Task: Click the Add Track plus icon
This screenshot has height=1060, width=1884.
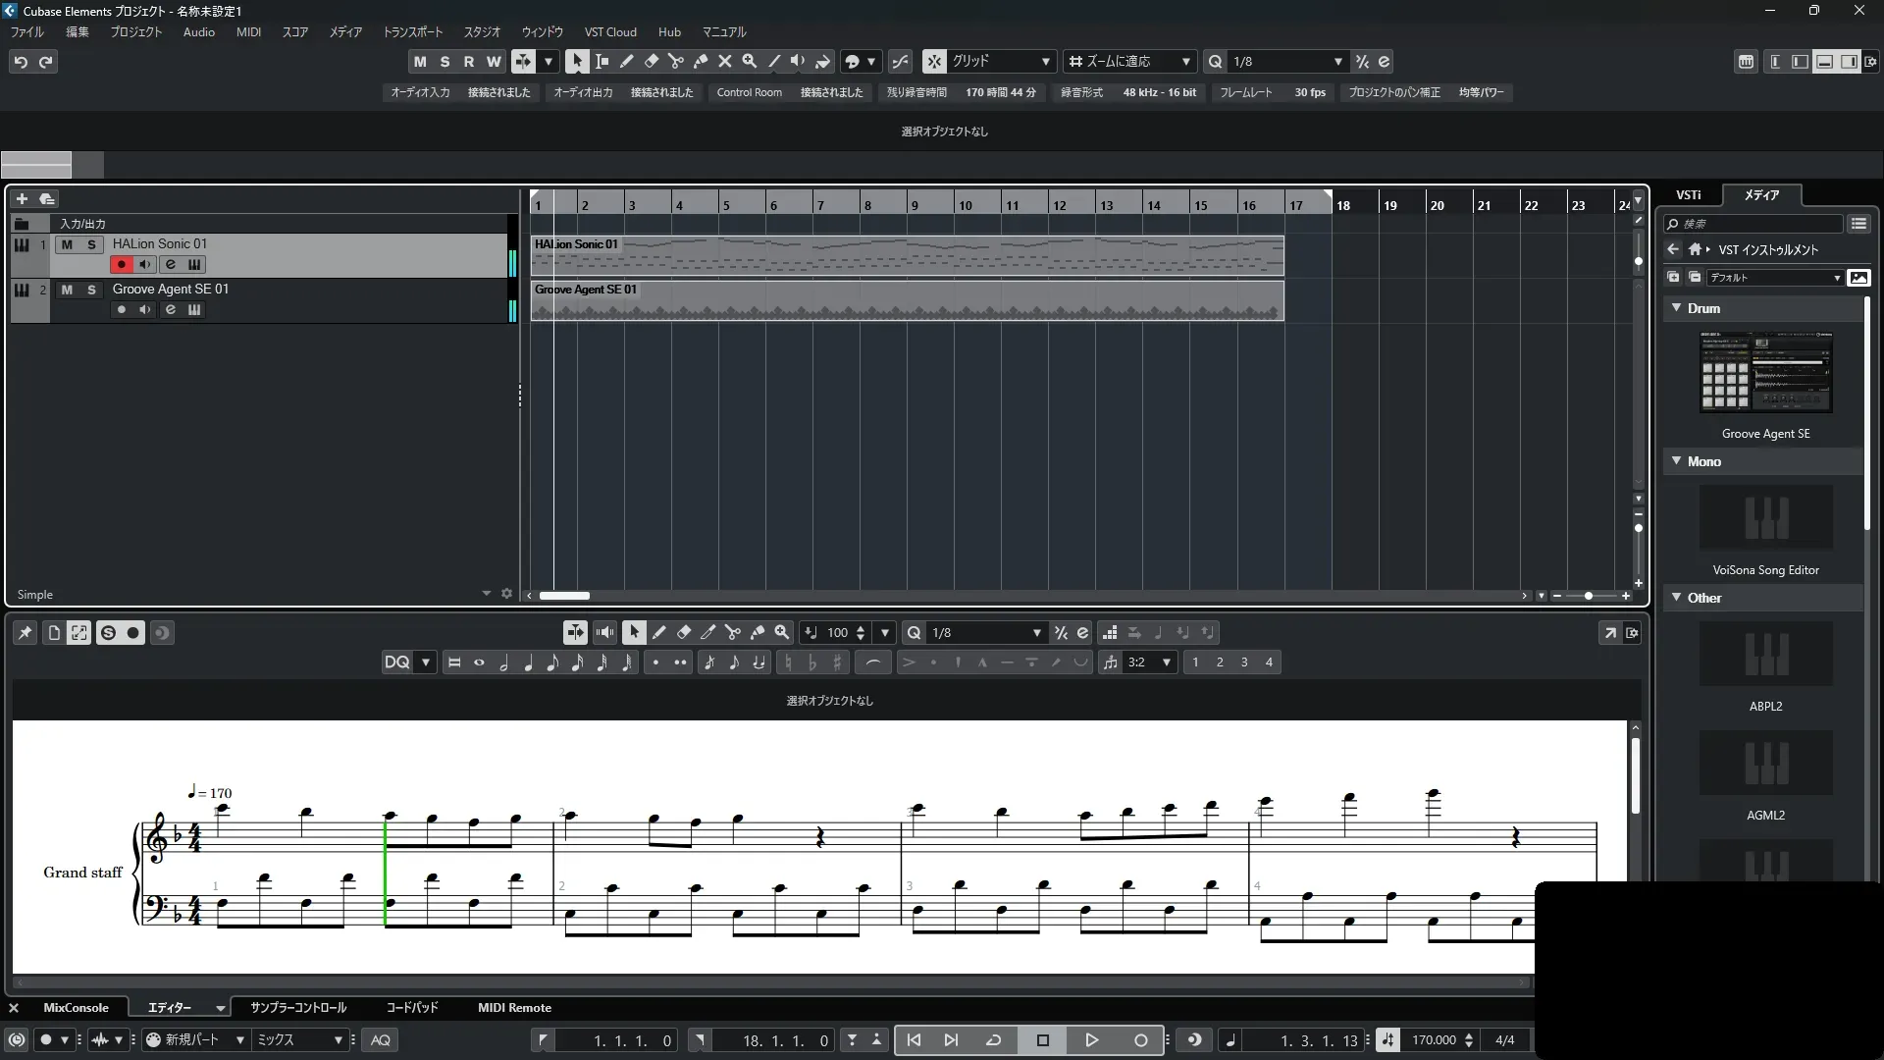Action: pos(22,198)
